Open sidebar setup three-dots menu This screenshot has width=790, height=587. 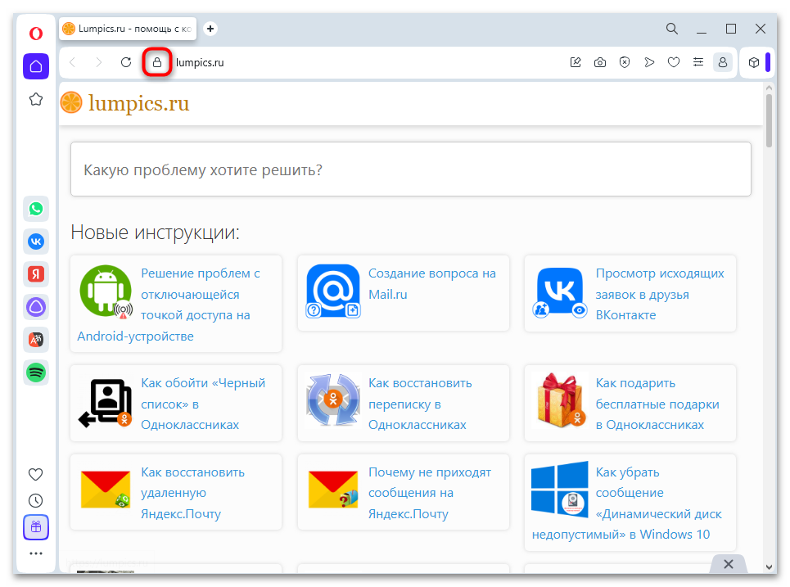click(x=36, y=553)
